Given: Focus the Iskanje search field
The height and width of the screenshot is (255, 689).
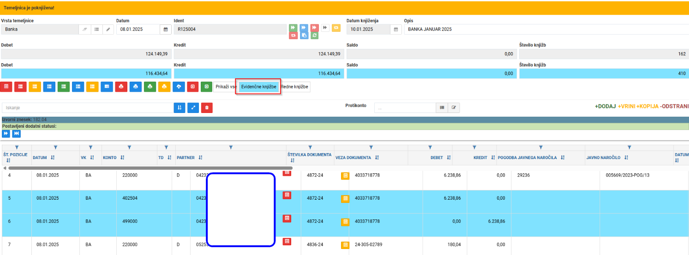Looking at the screenshot, I should [x=87, y=108].
